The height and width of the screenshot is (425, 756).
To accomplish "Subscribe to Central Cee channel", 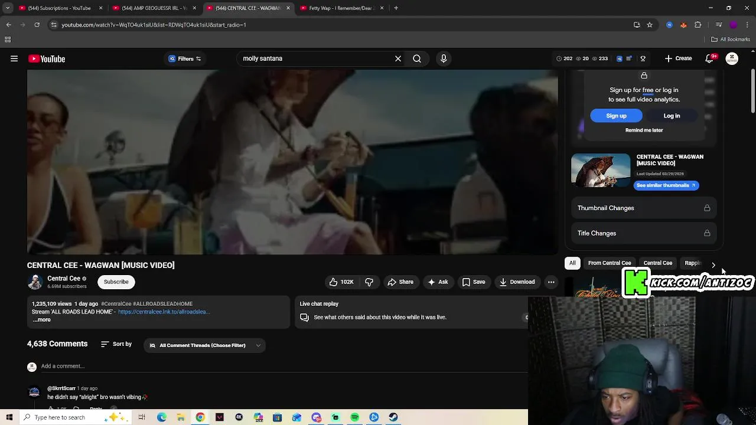I will (x=116, y=282).
